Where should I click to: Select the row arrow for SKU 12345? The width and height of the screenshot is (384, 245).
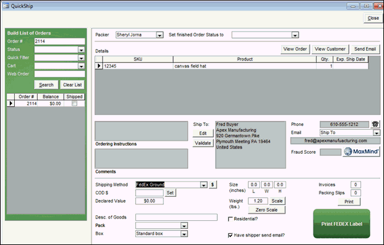click(99, 66)
